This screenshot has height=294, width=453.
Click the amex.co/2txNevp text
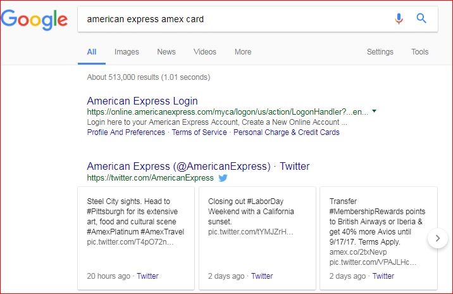(x=358, y=252)
